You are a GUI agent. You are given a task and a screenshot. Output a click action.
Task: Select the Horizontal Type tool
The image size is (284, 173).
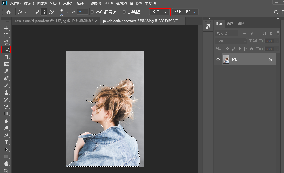point(6,142)
